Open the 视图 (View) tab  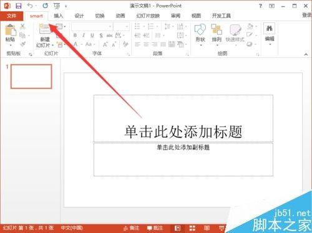point(196,16)
